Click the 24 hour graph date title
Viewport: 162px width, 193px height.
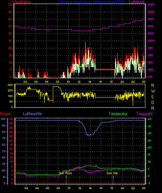click(x=92, y=2)
